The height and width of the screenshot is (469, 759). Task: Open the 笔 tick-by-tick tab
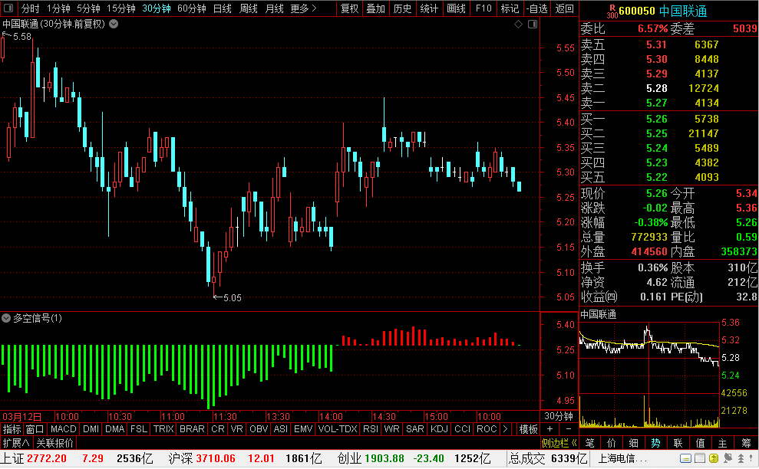(589, 443)
